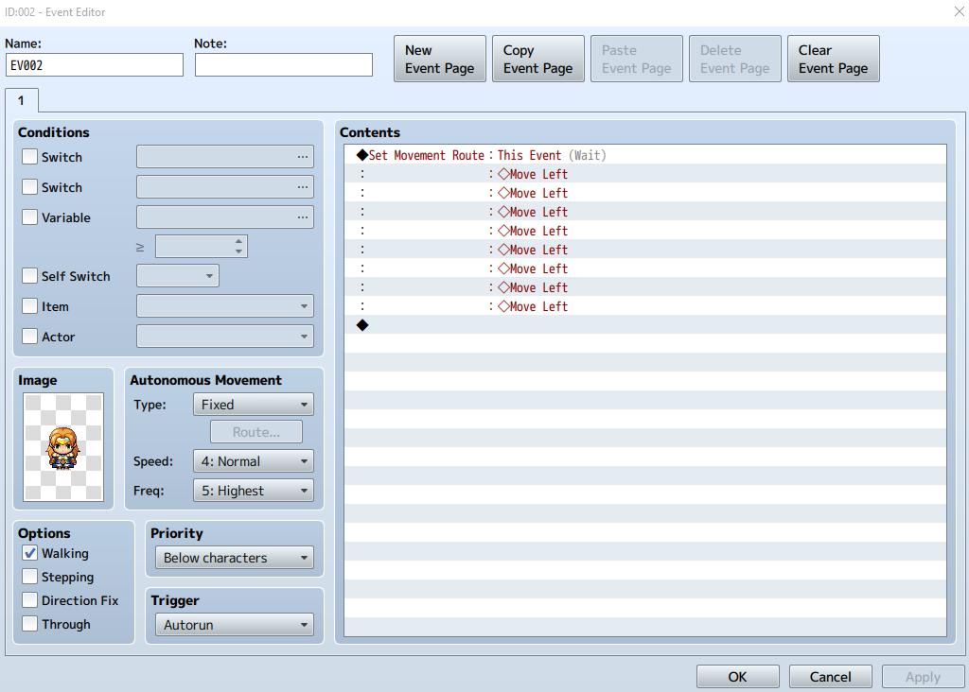Enable the Item condition checkbox
Viewport: 969px width, 692px height.
(x=29, y=305)
